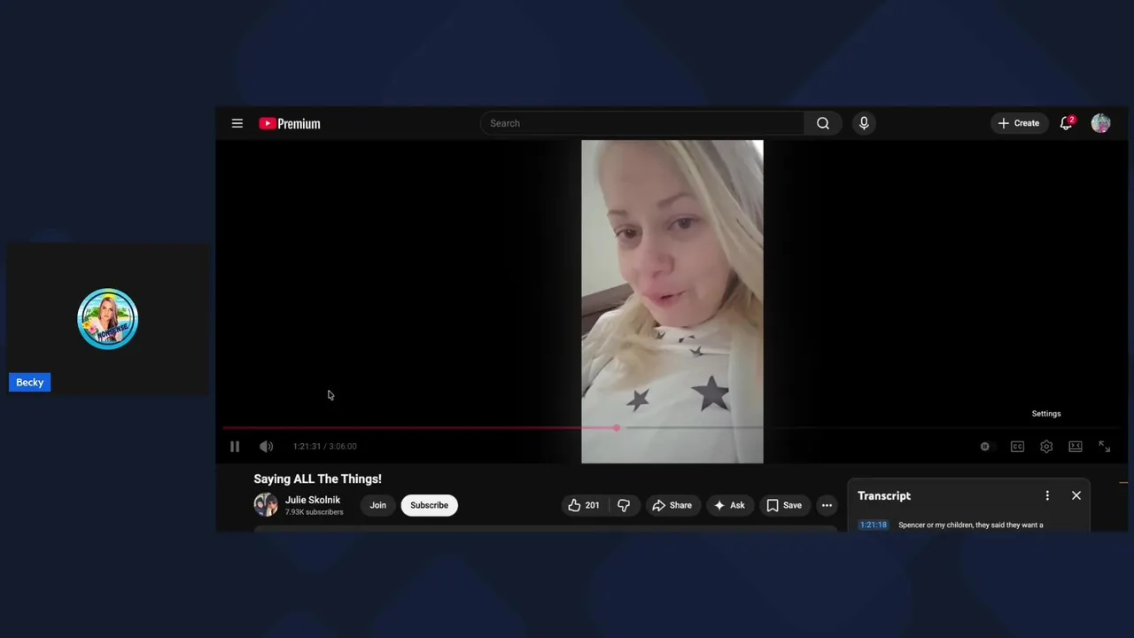The width and height of the screenshot is (1134, 638).
Task: Open the player settings gear
Action: (x=1046, y=447)
